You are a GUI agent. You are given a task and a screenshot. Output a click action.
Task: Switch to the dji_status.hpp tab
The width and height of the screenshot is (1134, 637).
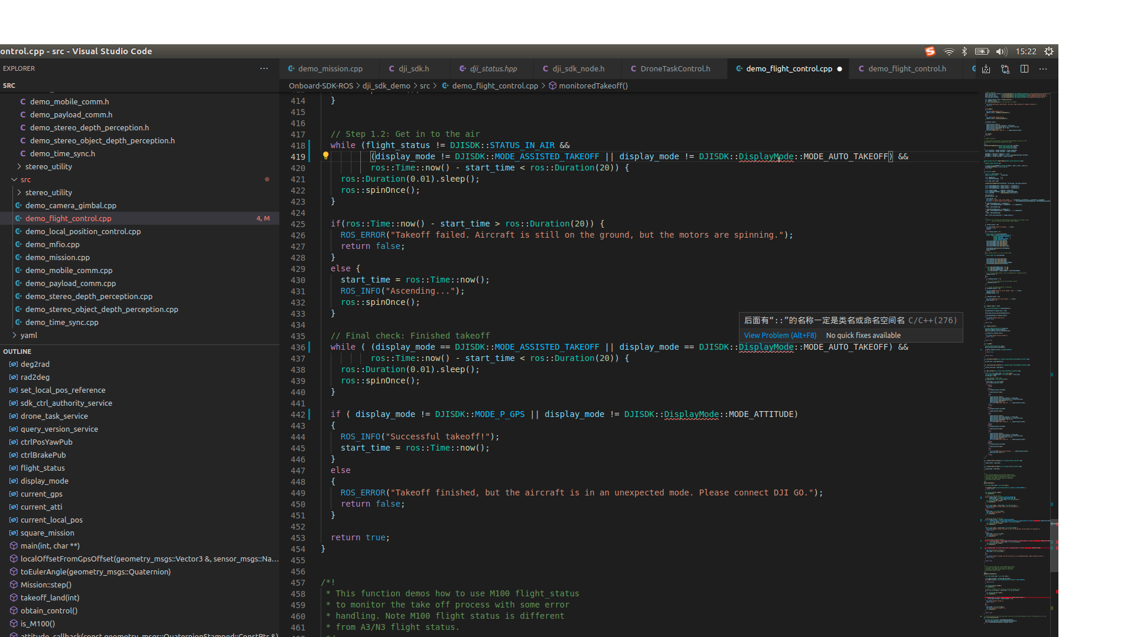point(493,69)
